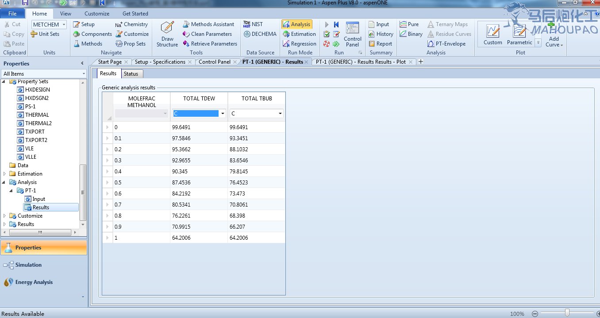Click the navigation tree vertical scrollbar
This screenshot has width=600, height=318.
pos(83,192)
